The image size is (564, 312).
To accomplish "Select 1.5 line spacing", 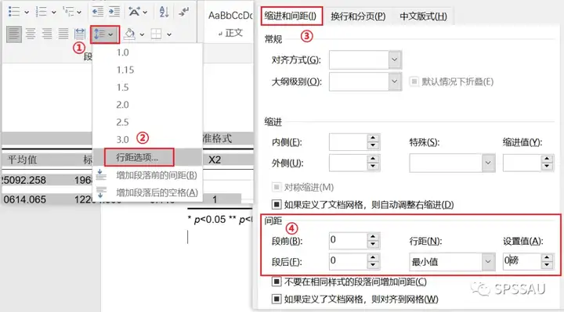I will point(122,88).
